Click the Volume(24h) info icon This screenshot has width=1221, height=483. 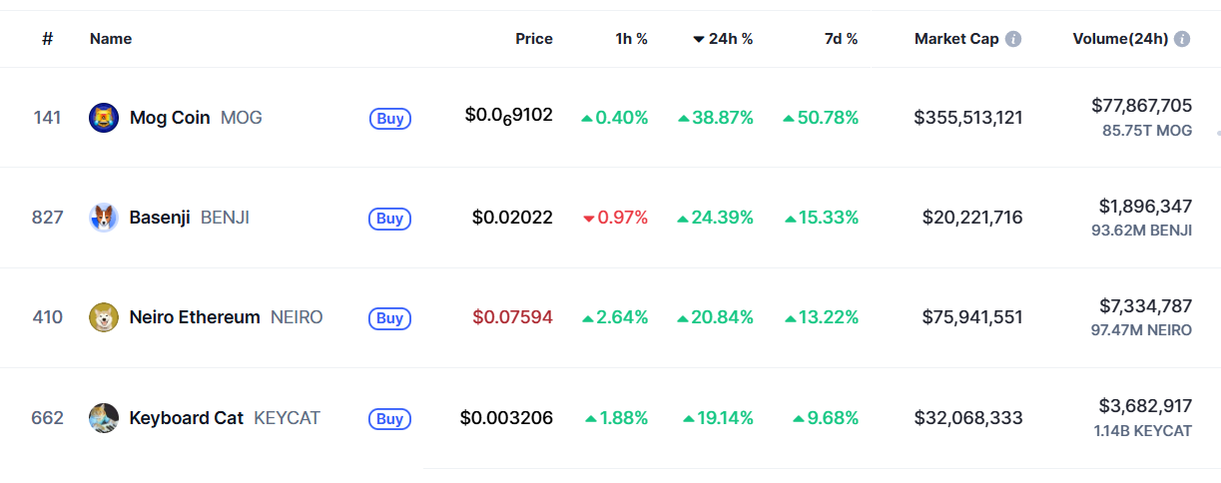[x=1182, y=39]
